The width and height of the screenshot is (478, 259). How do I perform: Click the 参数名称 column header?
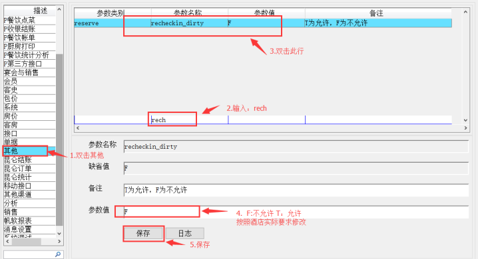pyautogui.click(x=189, y=13)
